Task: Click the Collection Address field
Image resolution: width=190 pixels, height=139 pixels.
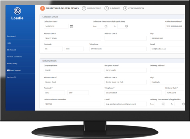Action: 175,26
